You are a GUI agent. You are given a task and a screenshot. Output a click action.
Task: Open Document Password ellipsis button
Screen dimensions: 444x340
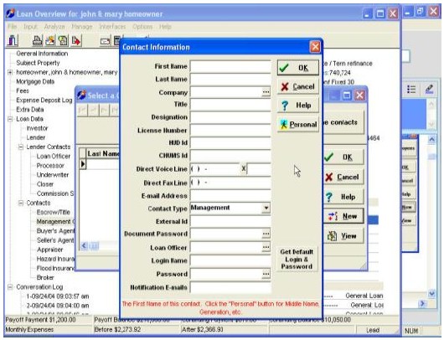click(x=266, y=234)
